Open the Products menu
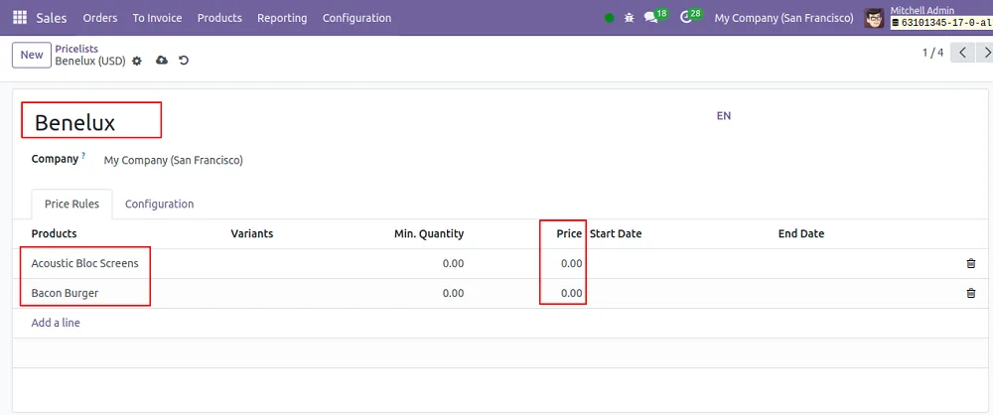 pos(219,18)
